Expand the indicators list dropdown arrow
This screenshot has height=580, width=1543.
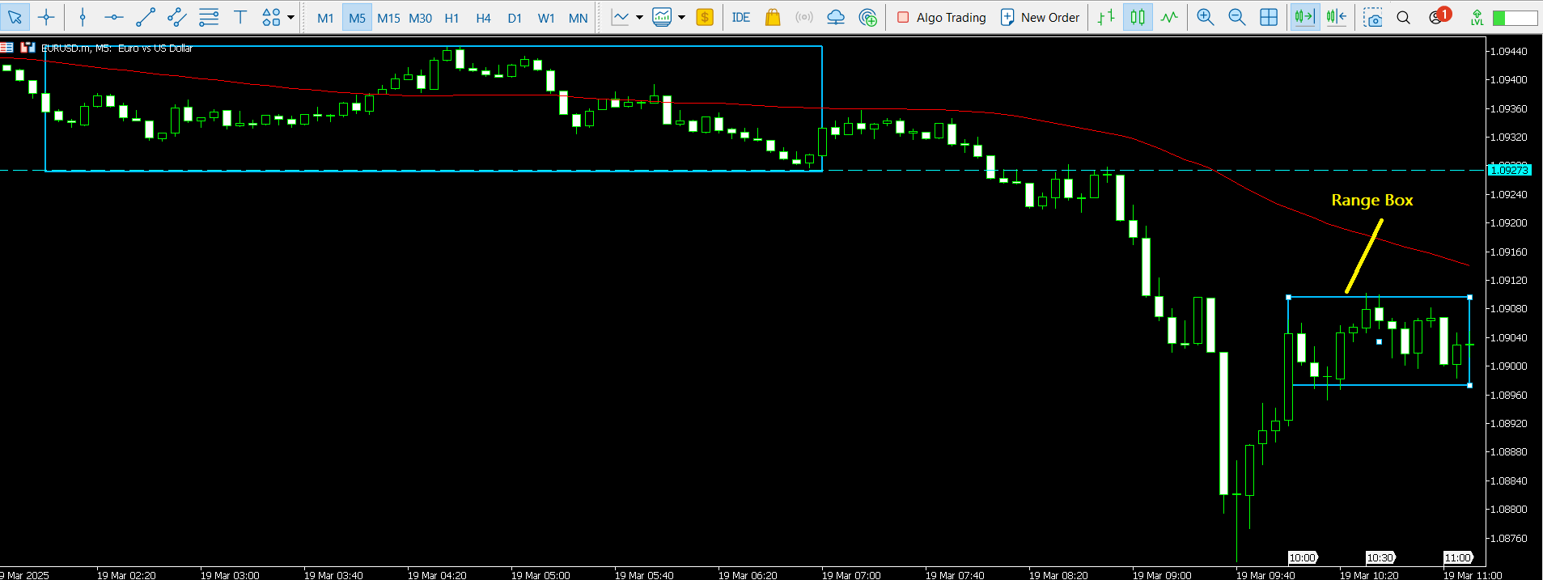tap(639, 17)
